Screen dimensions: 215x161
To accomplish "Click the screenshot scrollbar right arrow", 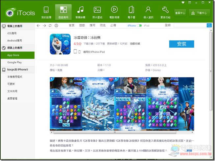I will (x=192, y=132).
